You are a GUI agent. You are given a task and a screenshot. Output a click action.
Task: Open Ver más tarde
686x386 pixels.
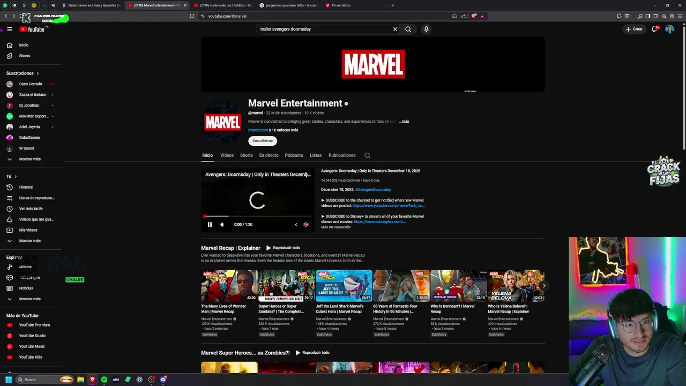[31, 209]
